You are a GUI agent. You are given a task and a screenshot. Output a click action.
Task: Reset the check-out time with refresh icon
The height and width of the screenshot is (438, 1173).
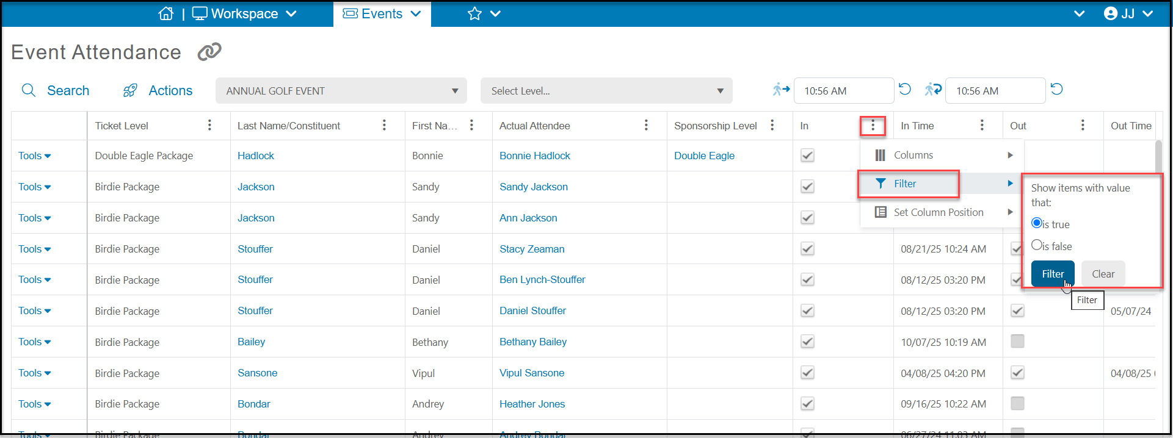(x=1057, y=89)
